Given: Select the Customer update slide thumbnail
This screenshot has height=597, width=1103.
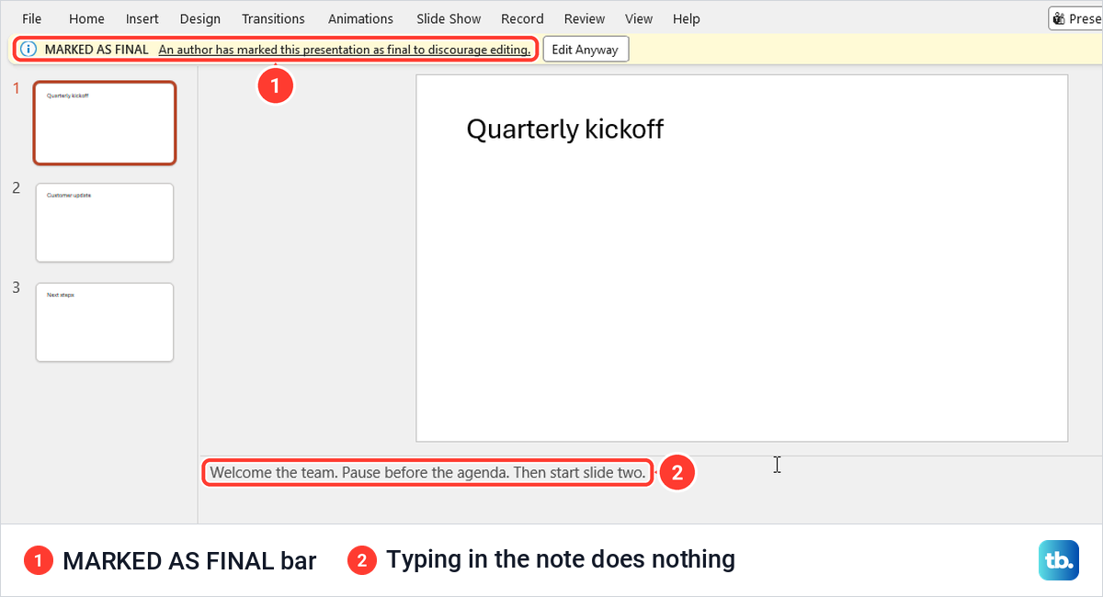Looking at the screenshot, I should tap(105, 222).
